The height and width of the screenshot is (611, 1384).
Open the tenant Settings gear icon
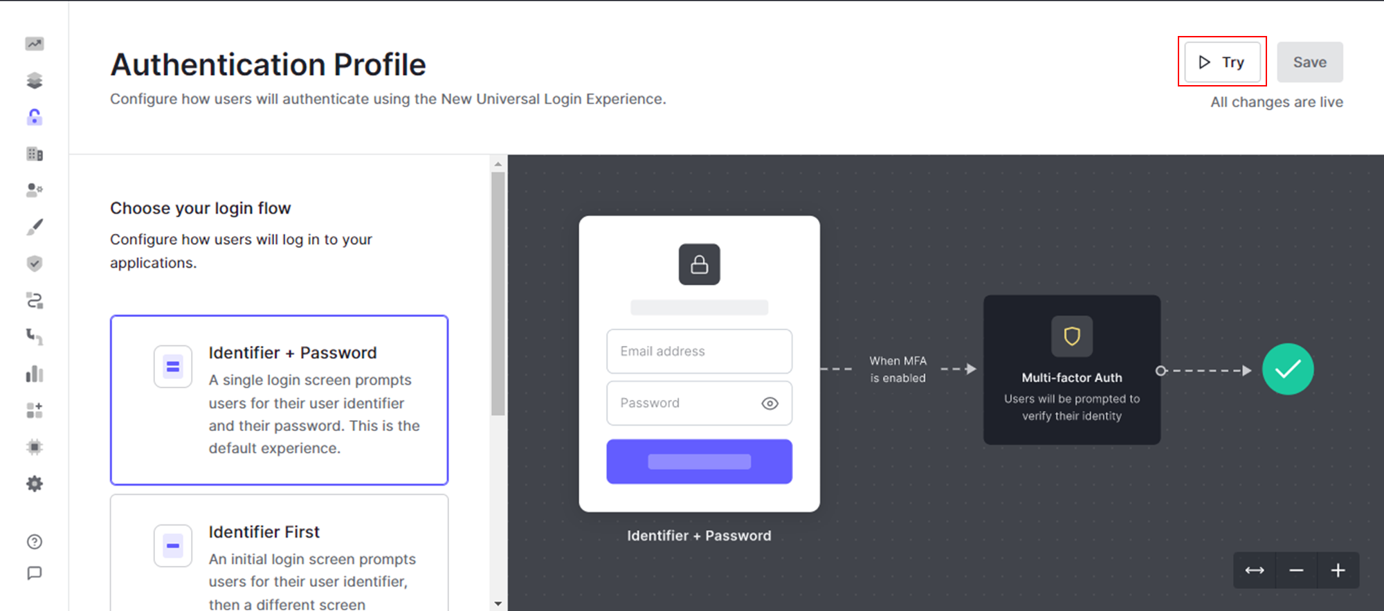click(x=35, y=483)
